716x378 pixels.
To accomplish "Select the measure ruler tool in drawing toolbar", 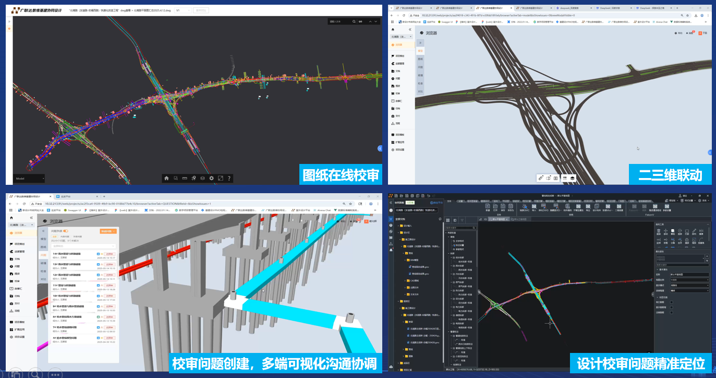I will [x=185, y=178].
